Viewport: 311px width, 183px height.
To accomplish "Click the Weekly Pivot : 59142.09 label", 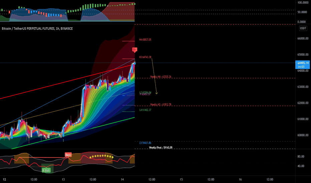I will click(161, 148).
